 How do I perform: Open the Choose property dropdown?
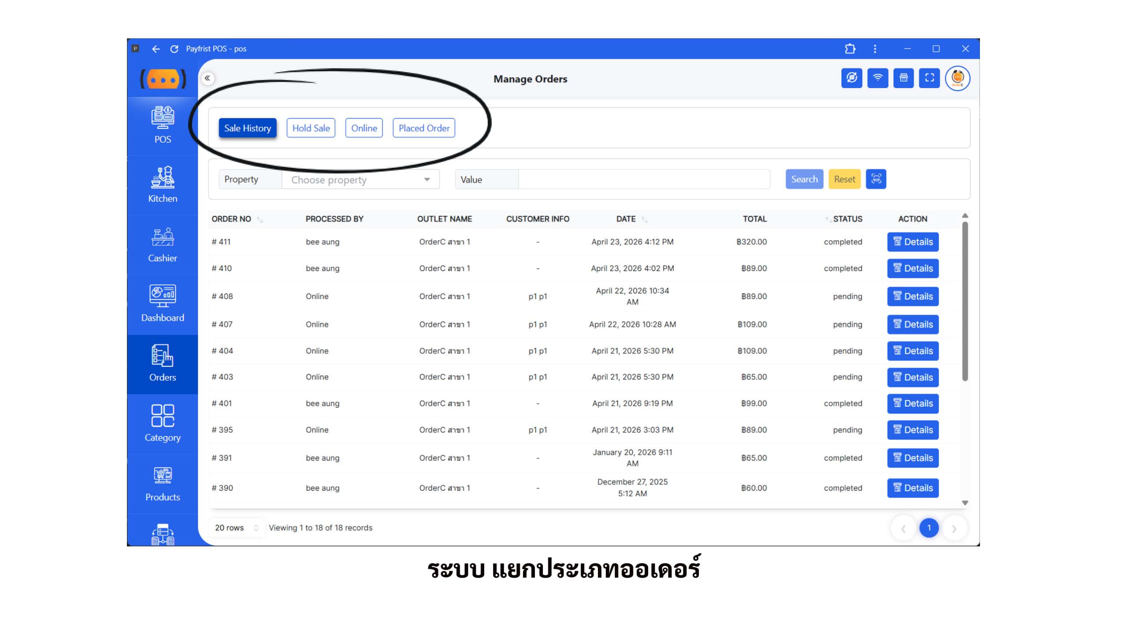pyautogui.click(x=360, y=180)
